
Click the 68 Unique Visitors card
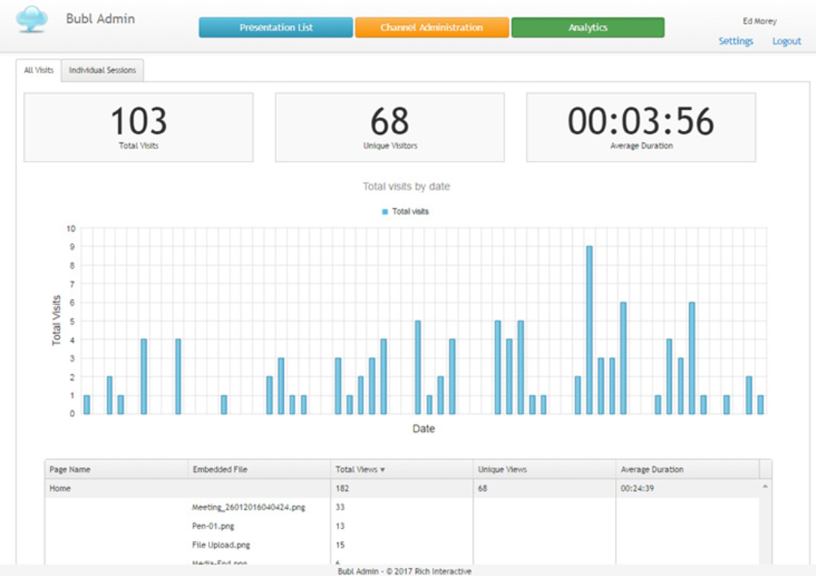390,128
